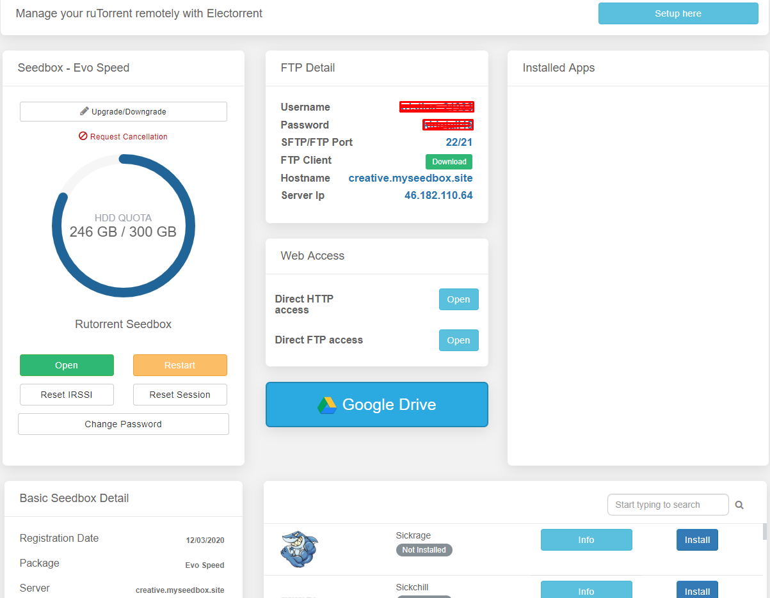The height and width of the screenshot is (598, 770).
Task: Click Change Password button
Action: pyautogui.click(x=123, y=424)
